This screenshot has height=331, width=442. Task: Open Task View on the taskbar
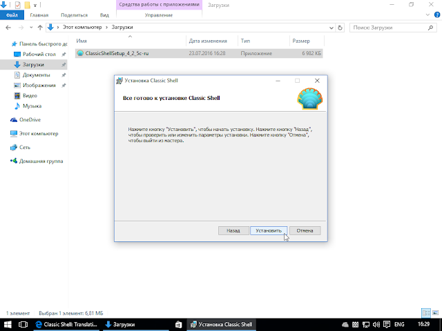tap(23, 325)
